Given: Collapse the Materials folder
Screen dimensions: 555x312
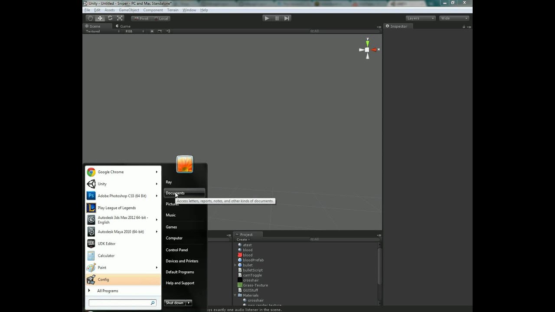Looking at the screenshot, I should tap(235, 296).
